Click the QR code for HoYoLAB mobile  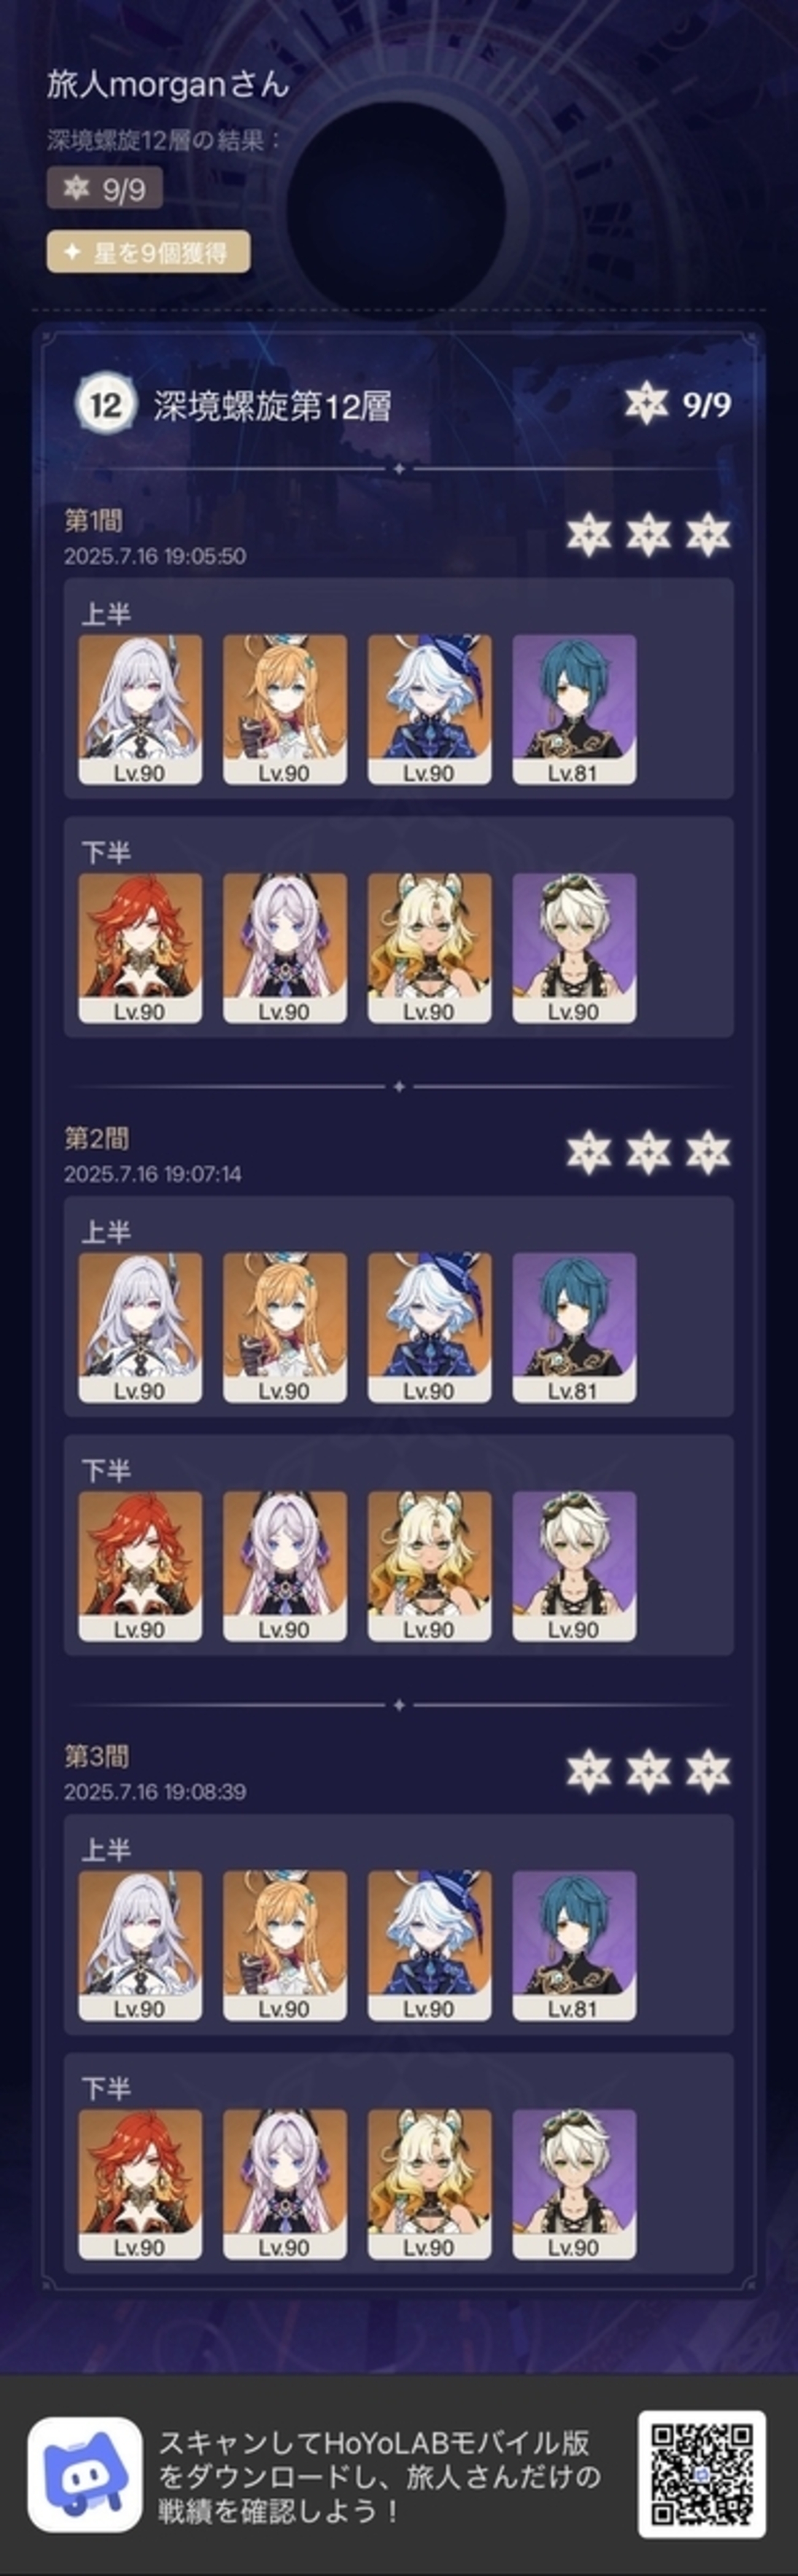701,2474
